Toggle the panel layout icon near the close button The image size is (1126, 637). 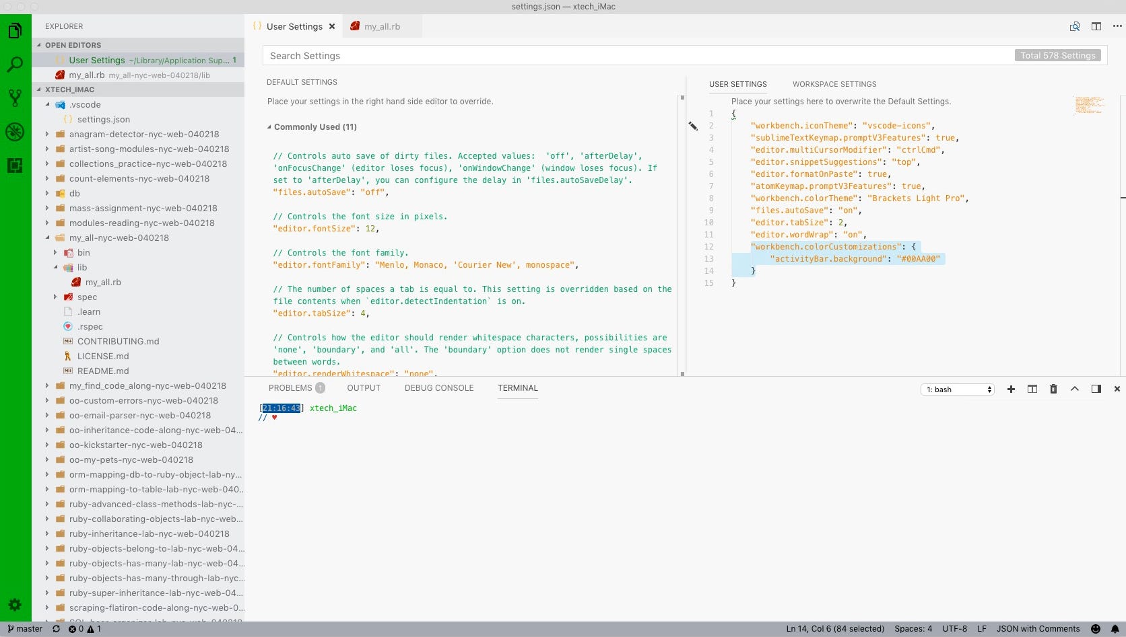(x=1096, y=389)
